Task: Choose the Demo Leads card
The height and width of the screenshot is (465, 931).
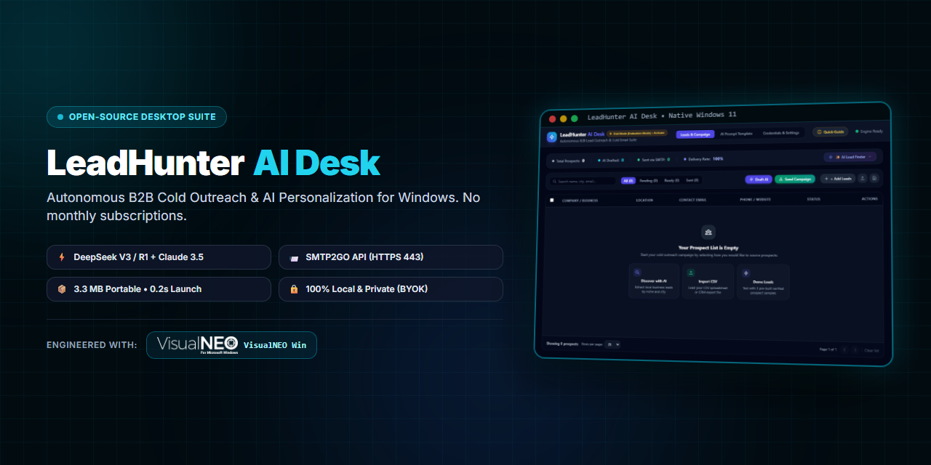Action: pyautogui.click(x=763, y=283)
